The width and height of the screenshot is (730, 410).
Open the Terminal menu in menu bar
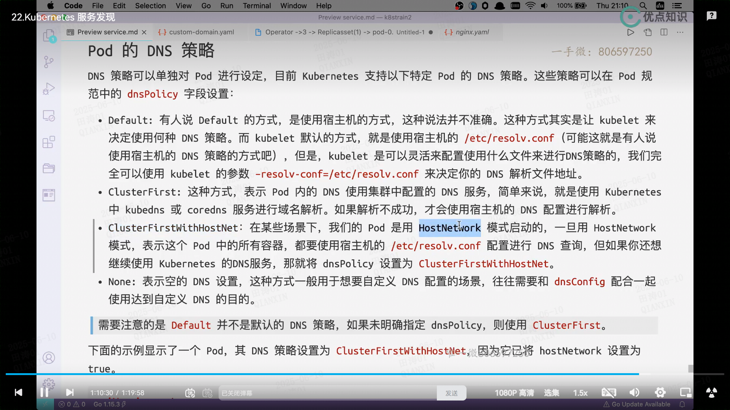(257, 6)
